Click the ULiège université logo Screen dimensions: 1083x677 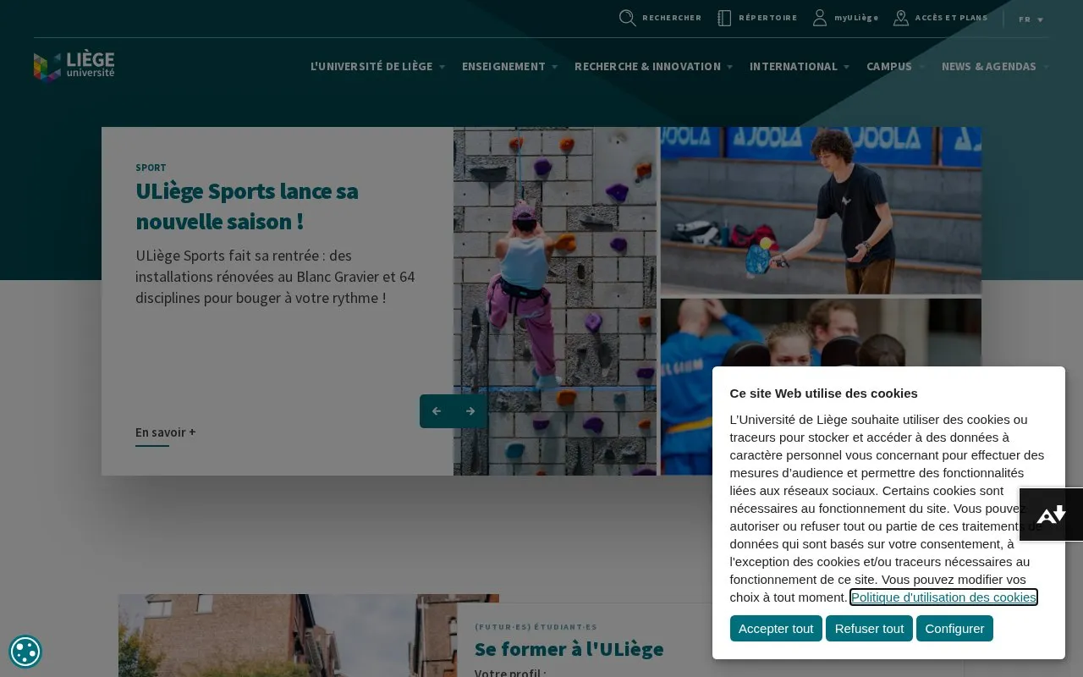click(74, 66)
